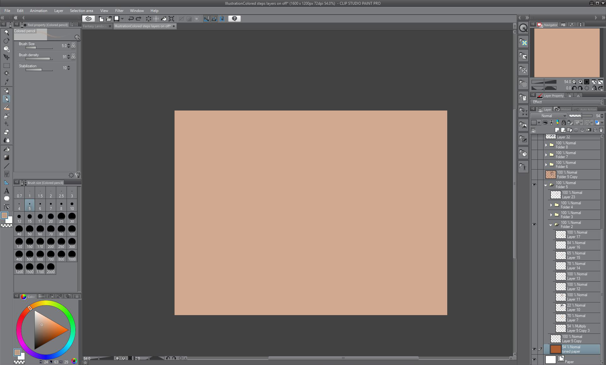Viewport: 606px width, 365px height.
Task: Open the Filter menu
Action: point(119,10)
